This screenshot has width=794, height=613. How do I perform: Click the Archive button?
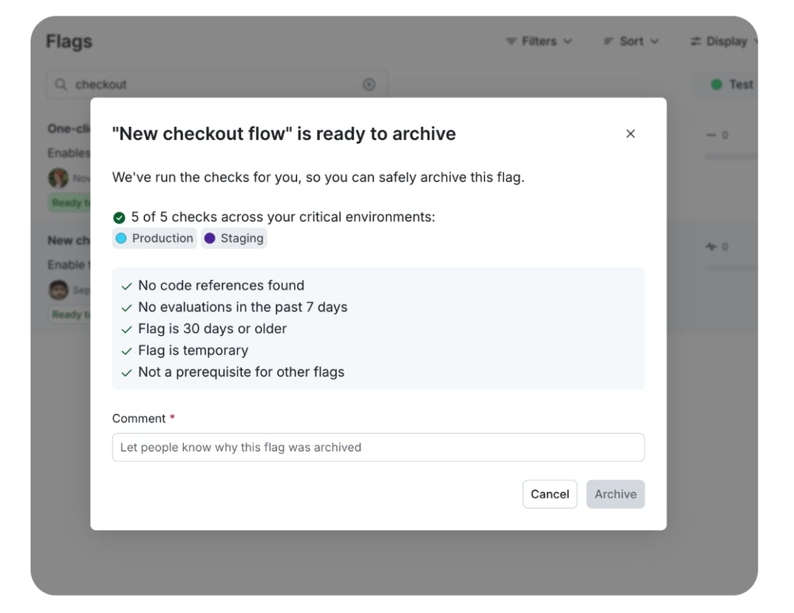615,494
